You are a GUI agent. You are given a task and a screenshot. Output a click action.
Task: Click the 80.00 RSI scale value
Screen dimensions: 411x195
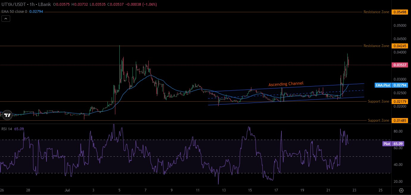[x=398, y=131]
